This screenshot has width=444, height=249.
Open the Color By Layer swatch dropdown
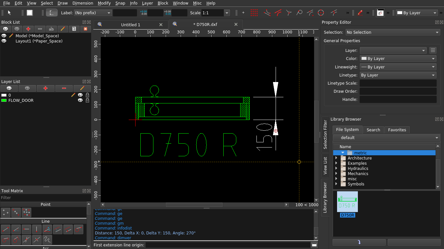pos(398,59)
